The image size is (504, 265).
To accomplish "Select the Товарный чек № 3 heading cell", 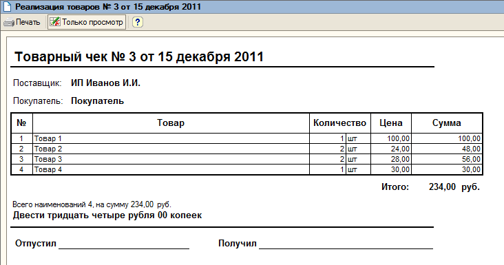I will pyautogui.click(x=139, y=57).
